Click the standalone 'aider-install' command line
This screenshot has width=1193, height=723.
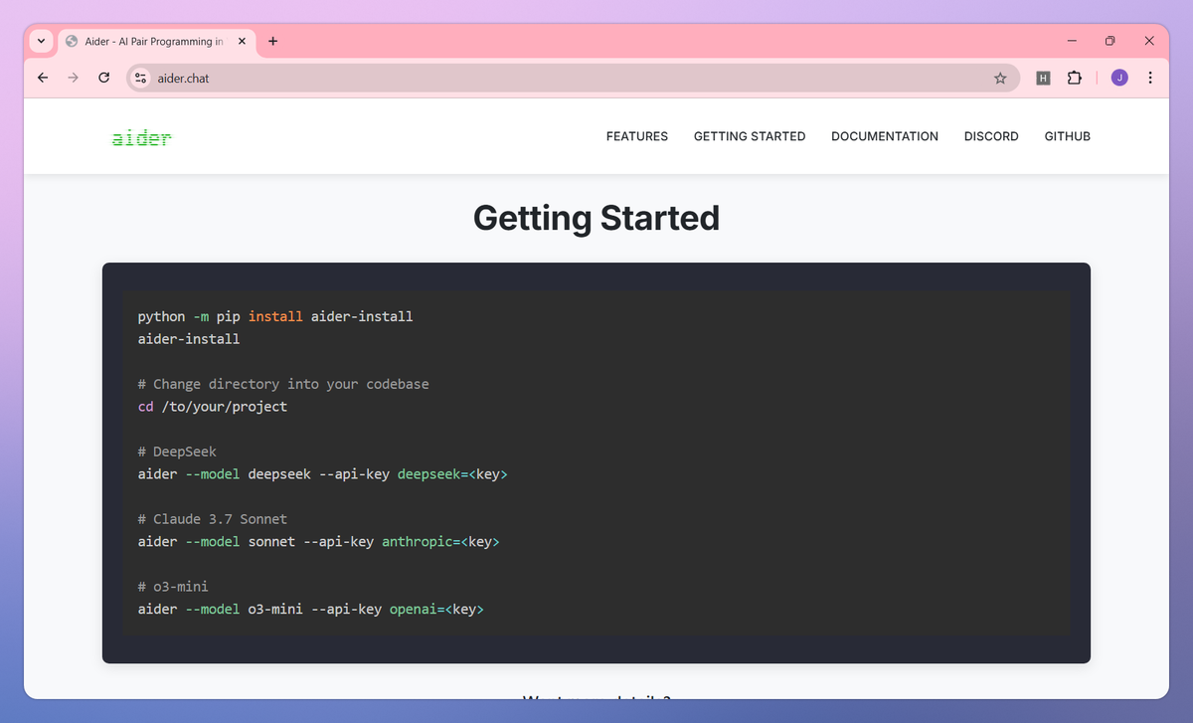click(189, 339)
